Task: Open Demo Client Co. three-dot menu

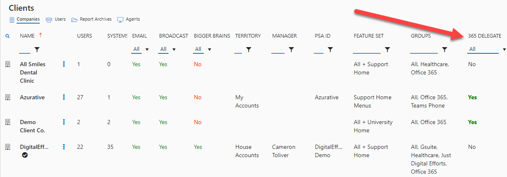Action: click(64, 122)
